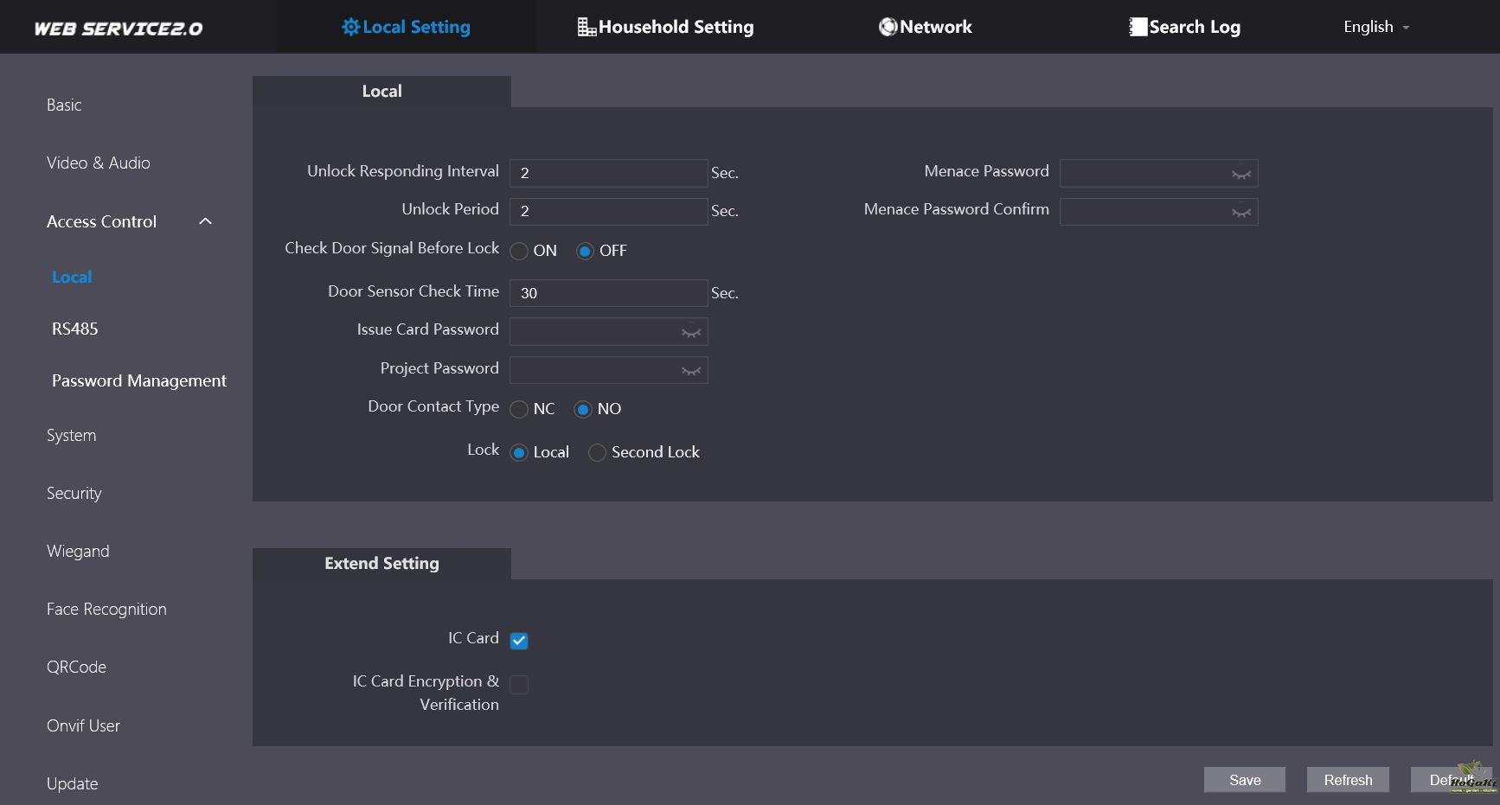Image resolution: width=1500 pixels, height=805 pixels.
Task: Click the Network globe icon
Action: 888,27
